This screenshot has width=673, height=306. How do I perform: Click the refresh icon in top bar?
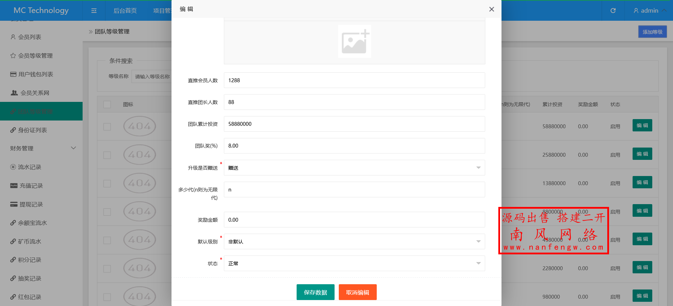(x=613, y=11)
